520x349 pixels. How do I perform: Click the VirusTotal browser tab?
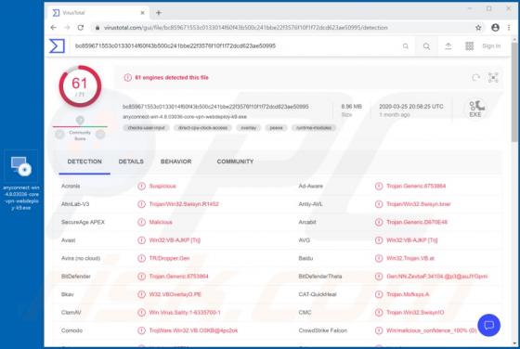(x=98, y=13)
